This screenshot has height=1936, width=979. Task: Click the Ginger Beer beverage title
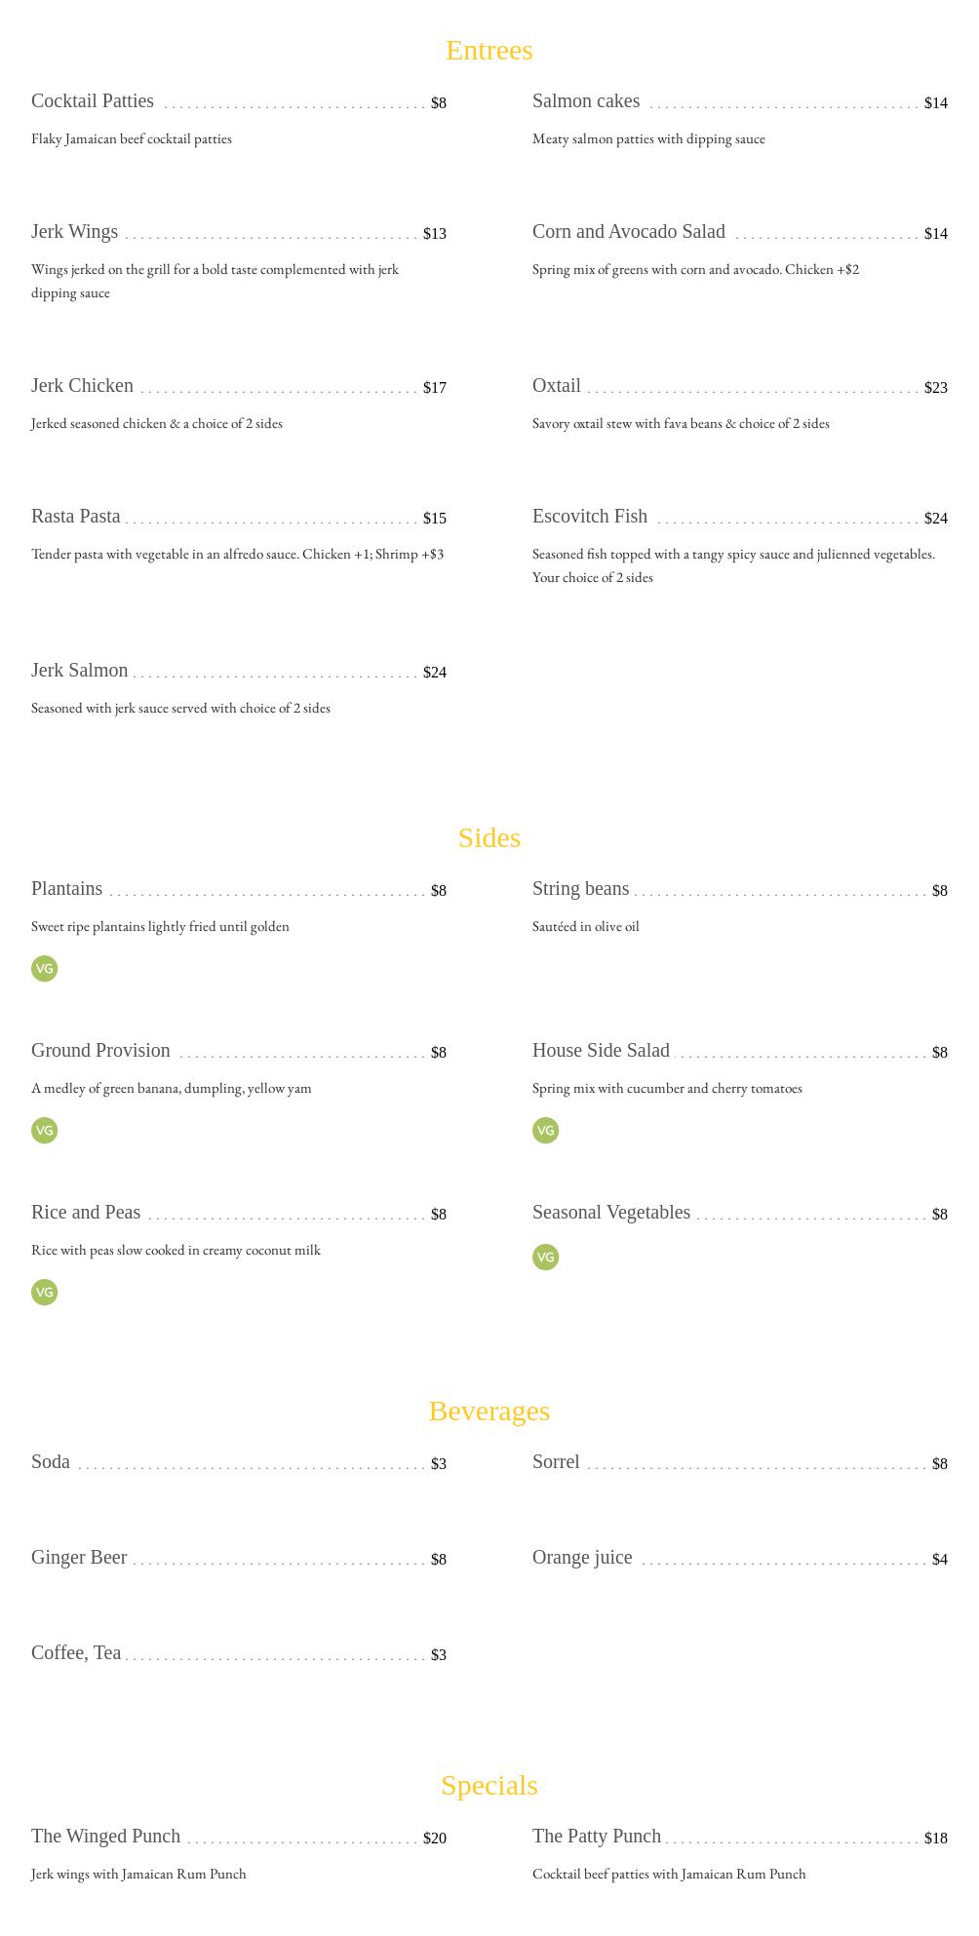coord(79,1558)
